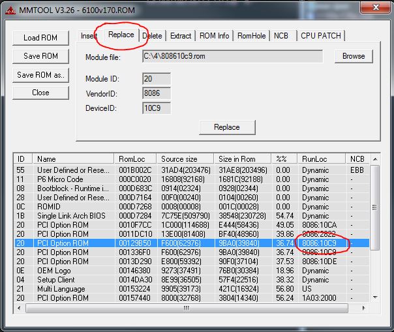Select the Multi Language module row
Screen dimensions: 394x332
(x=192, y=289)
